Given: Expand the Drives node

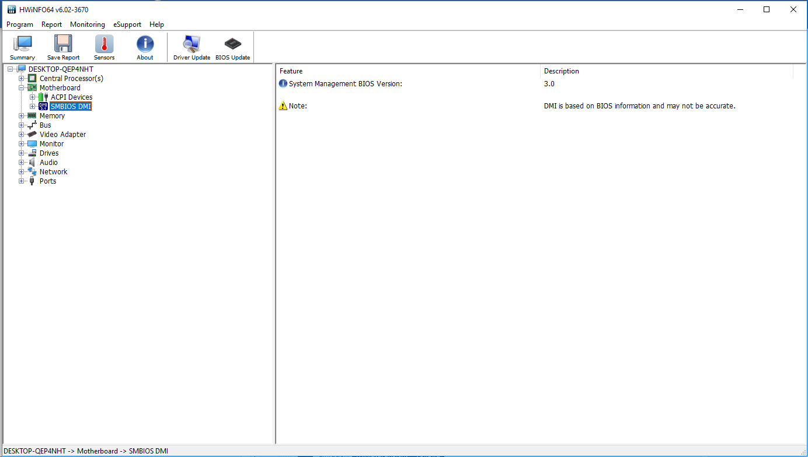Looking at the screenshot, I should pyautogui.click(x=22, y=153).
